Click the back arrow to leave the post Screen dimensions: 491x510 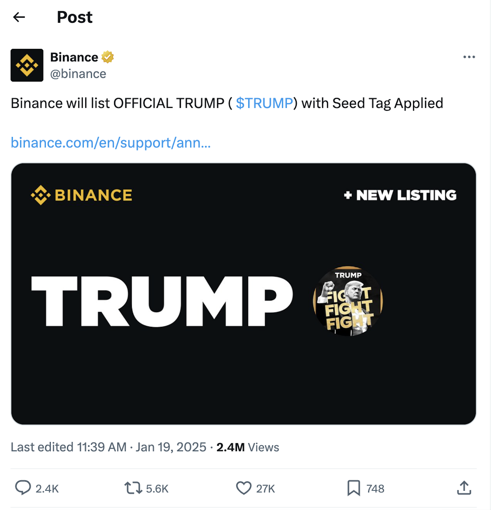(x=19, y=17)
